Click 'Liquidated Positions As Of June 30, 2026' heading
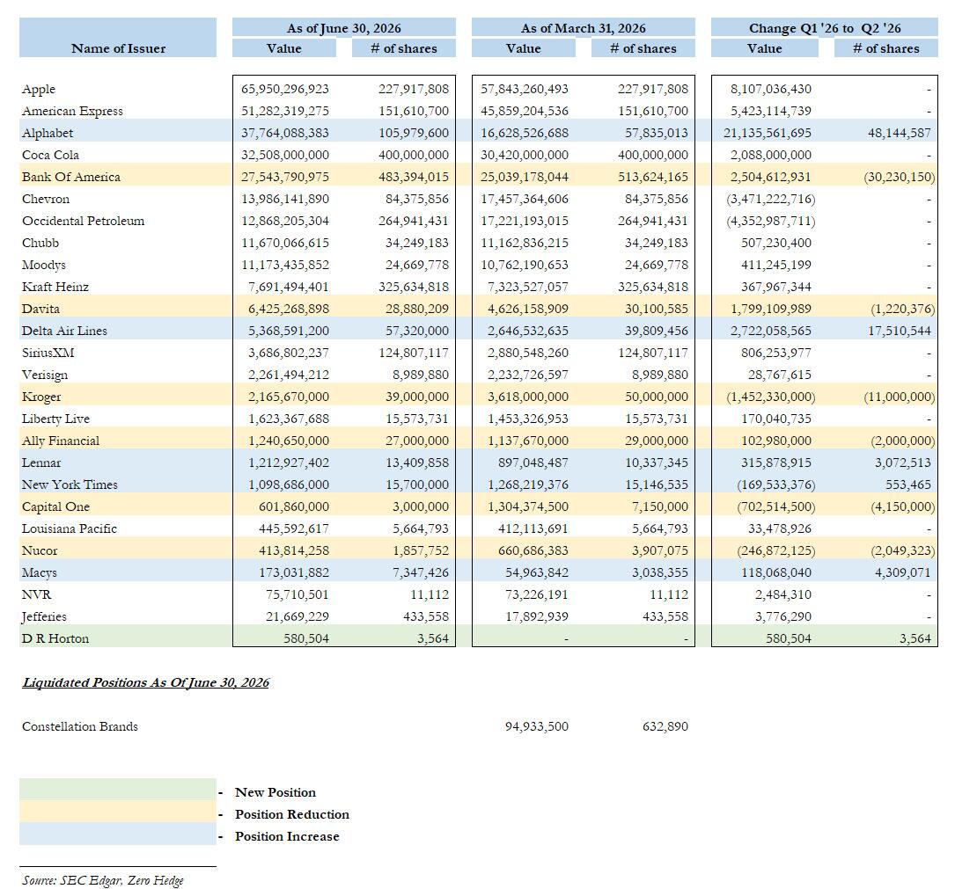This screenshot has height=889, width=955. click(x=145, y=682)
